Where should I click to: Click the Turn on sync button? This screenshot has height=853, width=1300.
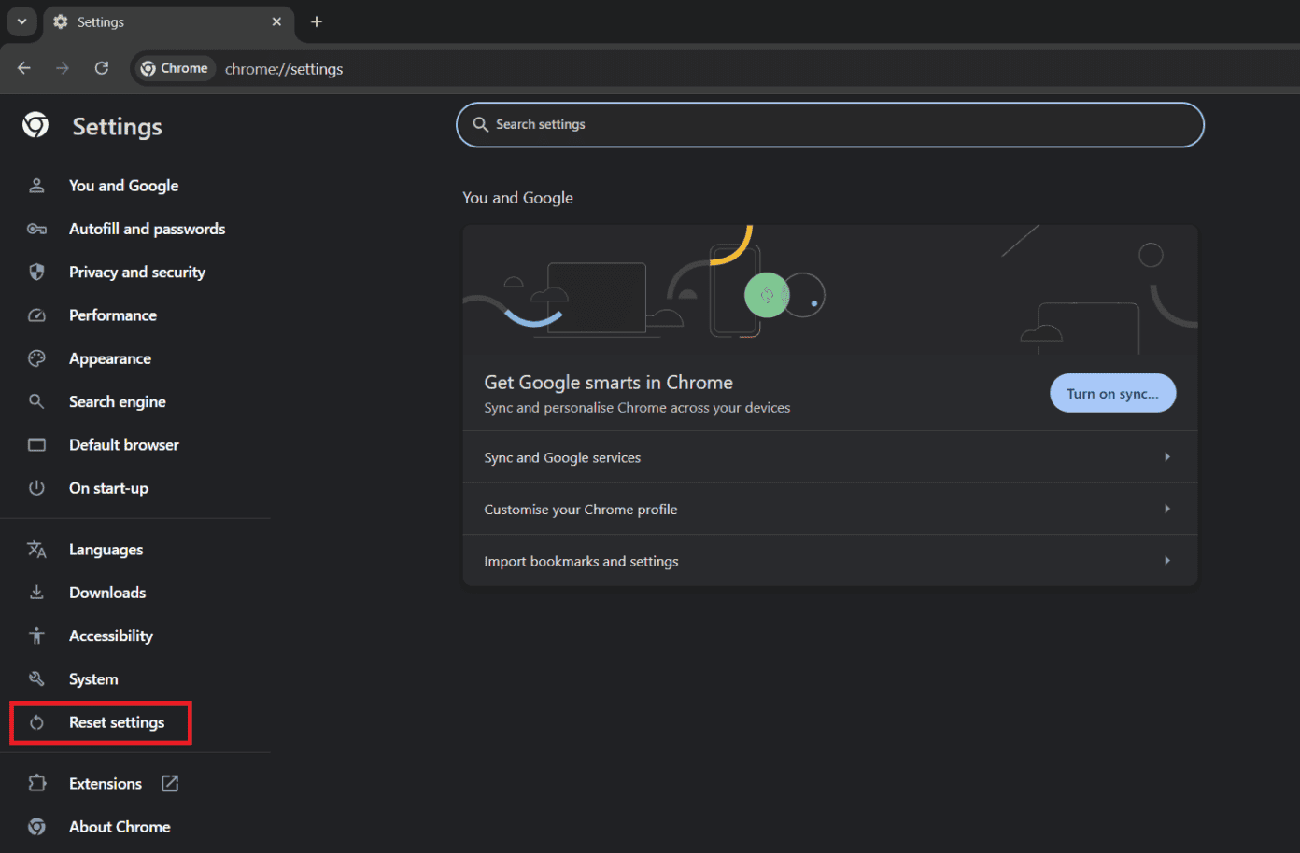tap(1112, 393)
